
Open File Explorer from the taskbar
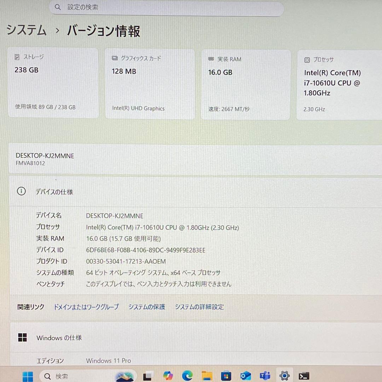coord(207,376)
